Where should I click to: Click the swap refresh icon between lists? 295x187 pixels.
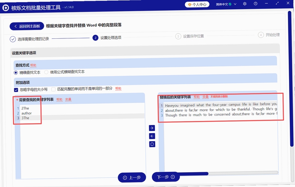pyautogui.click(x=152, y=144)
